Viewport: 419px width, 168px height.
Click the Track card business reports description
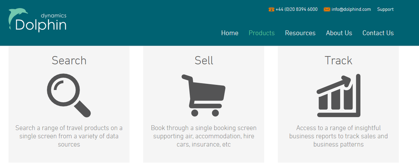(338, 136)
